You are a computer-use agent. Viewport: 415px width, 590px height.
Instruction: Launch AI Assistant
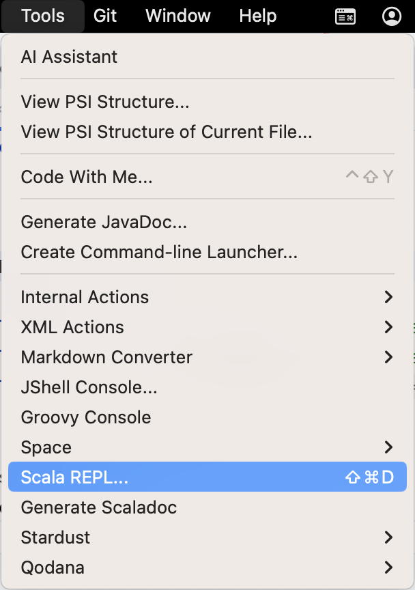[x=69, y=57]
